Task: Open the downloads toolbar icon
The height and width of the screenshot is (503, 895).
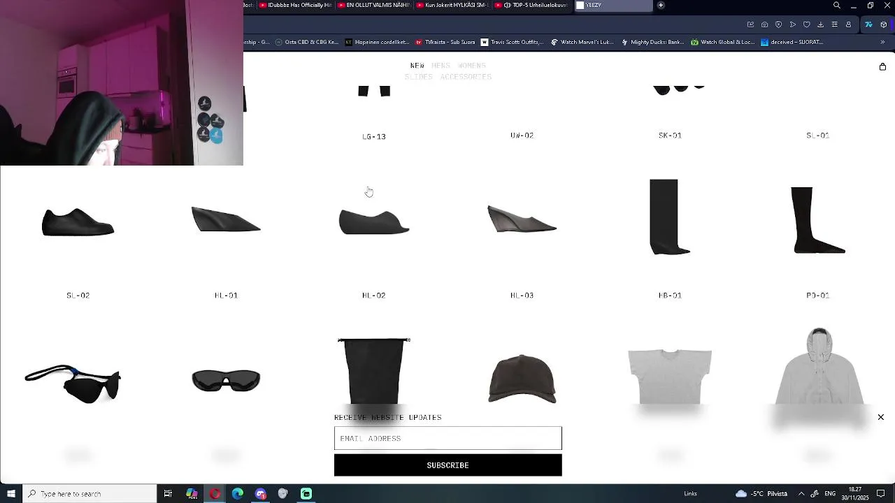Action: [x=820, y=24]
